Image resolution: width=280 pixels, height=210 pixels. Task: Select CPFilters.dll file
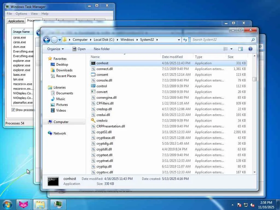[x=105, y=103]
